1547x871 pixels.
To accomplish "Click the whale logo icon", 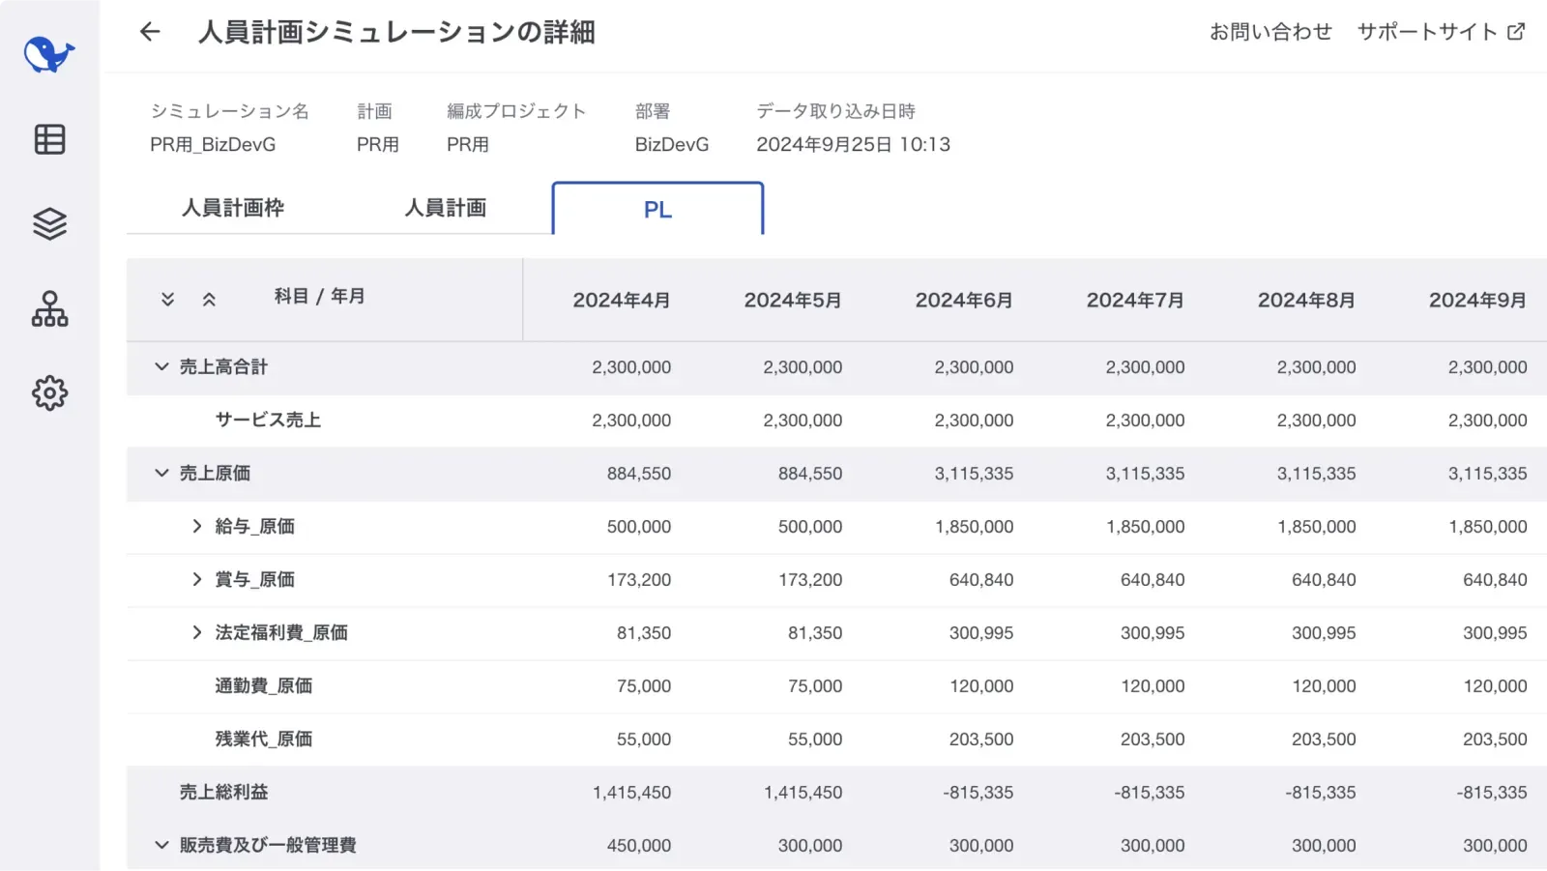I will pyautogui.click(x=49, y=55).
